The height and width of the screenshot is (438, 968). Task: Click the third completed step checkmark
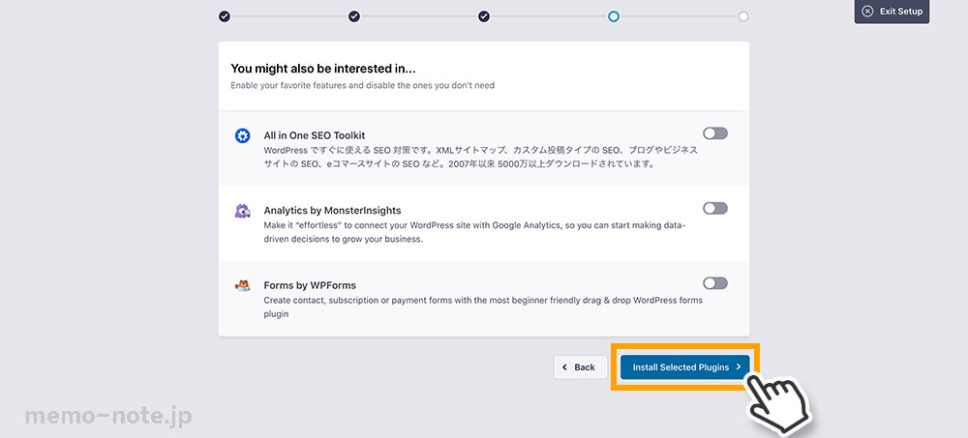tap(484, 16)
